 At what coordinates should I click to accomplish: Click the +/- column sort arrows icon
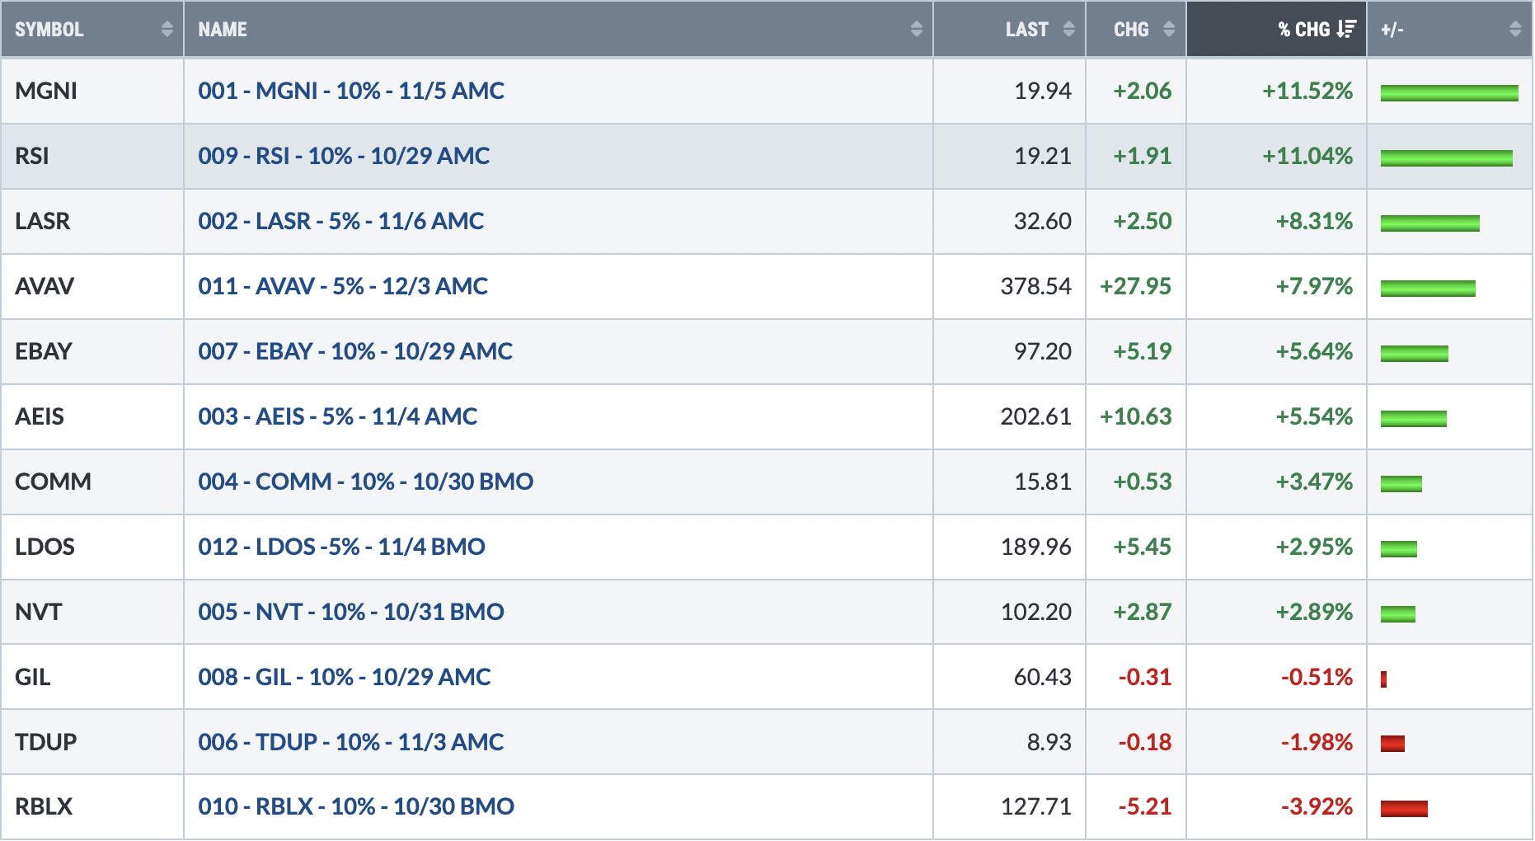tap(1515, 30)
